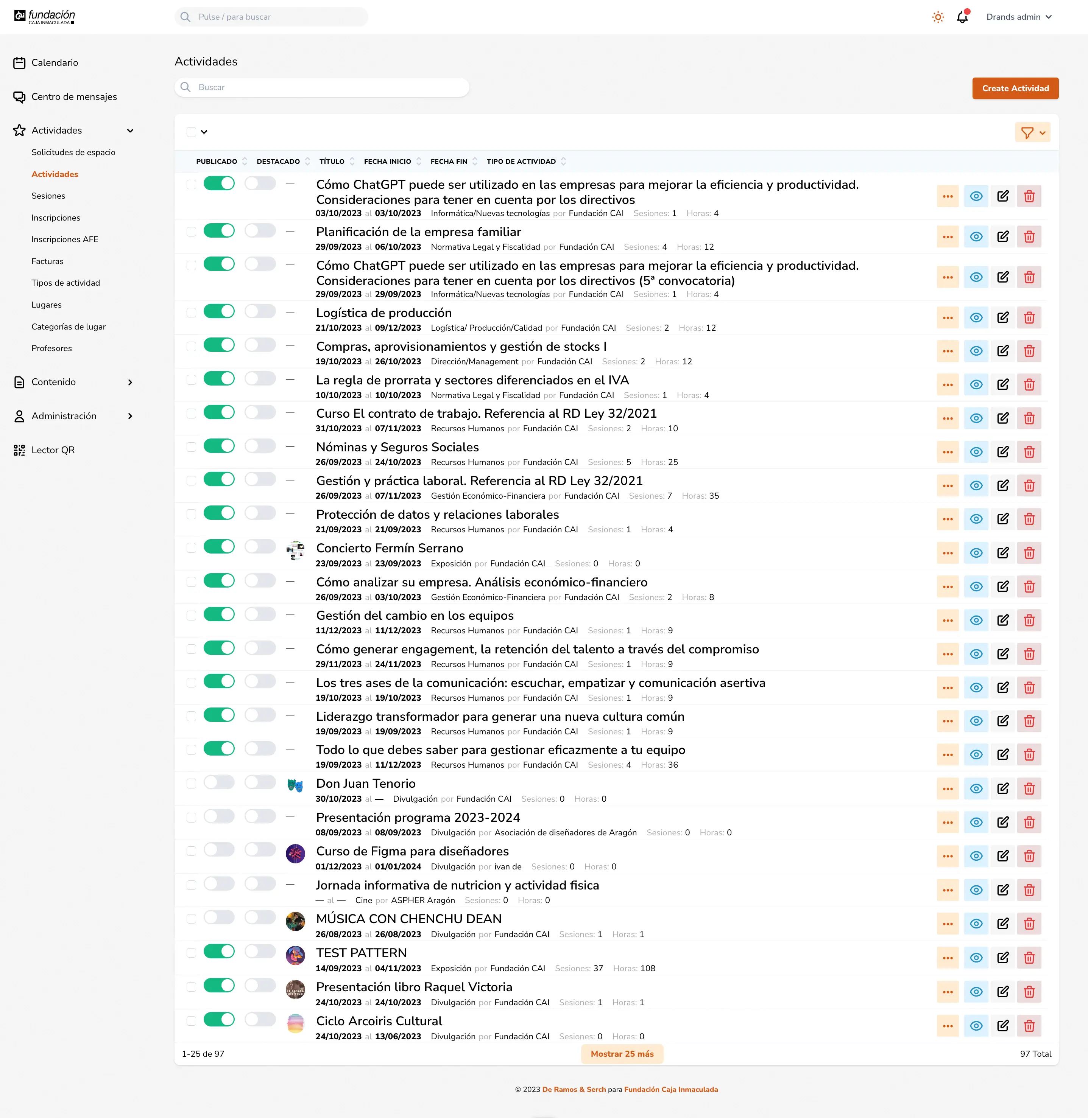1088x1118 pixels.
Task: Edit Planificación de la empresa familiar
Action: [1002, 237]
